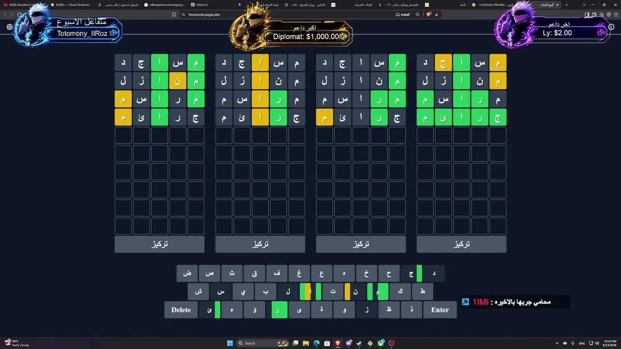Tap the ز key on the keyboard
621x349 pixels.
pos(367,310)
